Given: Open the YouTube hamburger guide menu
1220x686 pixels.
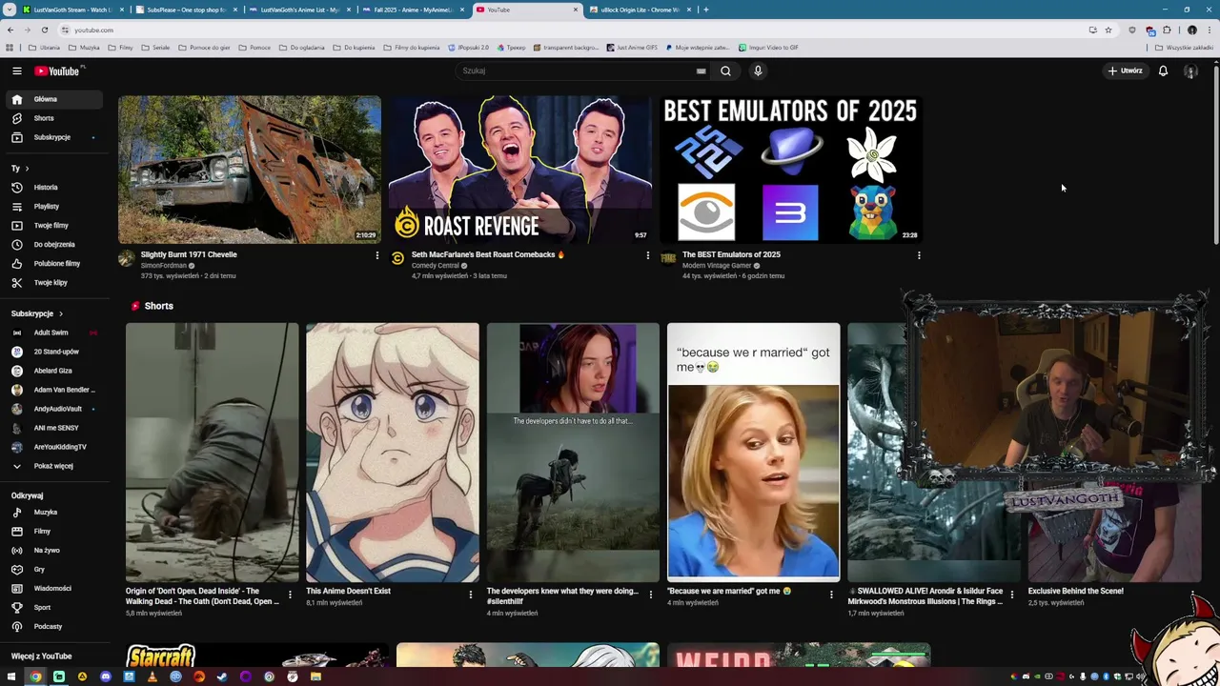Looking at the screenshot, I should point(16,71).
